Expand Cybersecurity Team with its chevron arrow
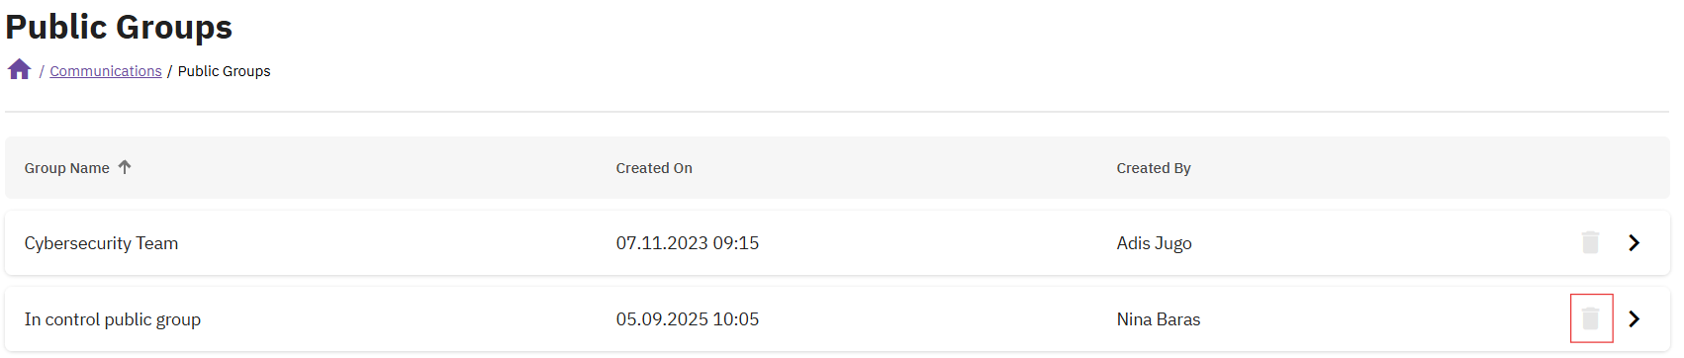Screen dimensions: 1684x358 (x=1634, y=242)
